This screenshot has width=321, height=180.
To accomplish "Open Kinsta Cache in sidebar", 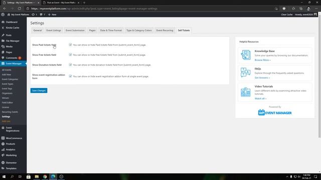I will 13,28.
